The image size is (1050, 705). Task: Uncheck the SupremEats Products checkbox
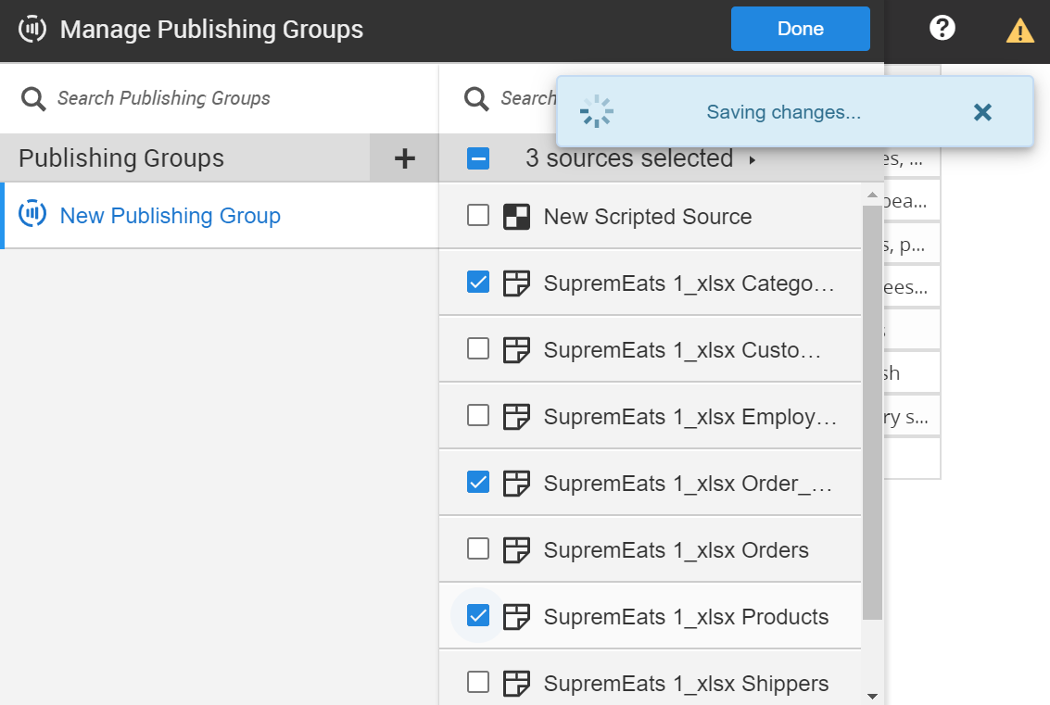point(478,616)
